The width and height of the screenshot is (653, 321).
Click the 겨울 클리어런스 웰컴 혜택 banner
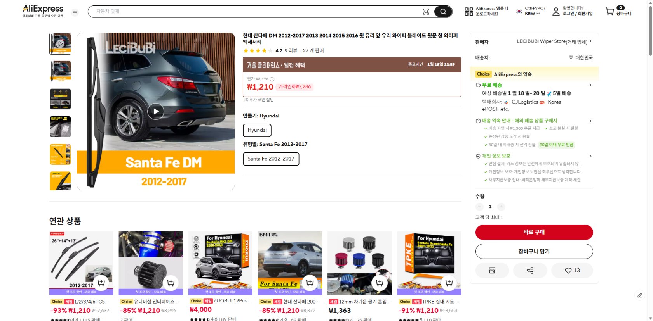click(x=352, y=65)
